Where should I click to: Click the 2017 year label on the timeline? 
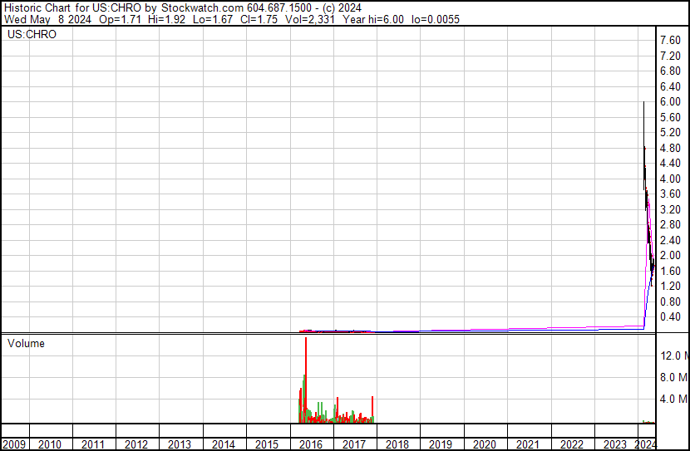tap(354, 444)
